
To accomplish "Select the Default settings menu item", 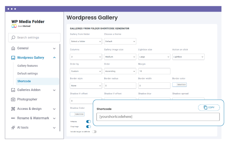I will (x=28, y=74).
